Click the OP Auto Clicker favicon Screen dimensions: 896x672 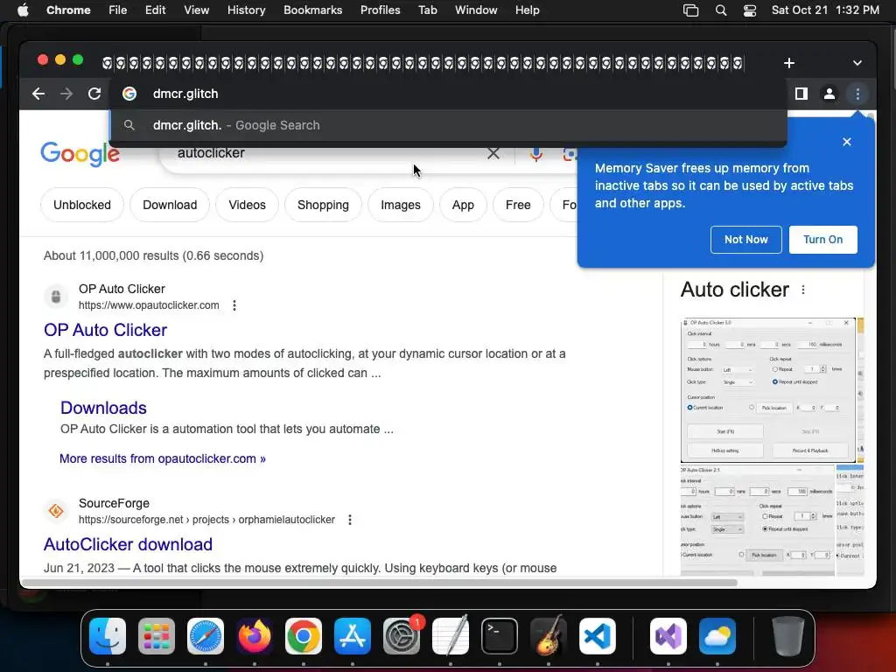tap(56, 297)
